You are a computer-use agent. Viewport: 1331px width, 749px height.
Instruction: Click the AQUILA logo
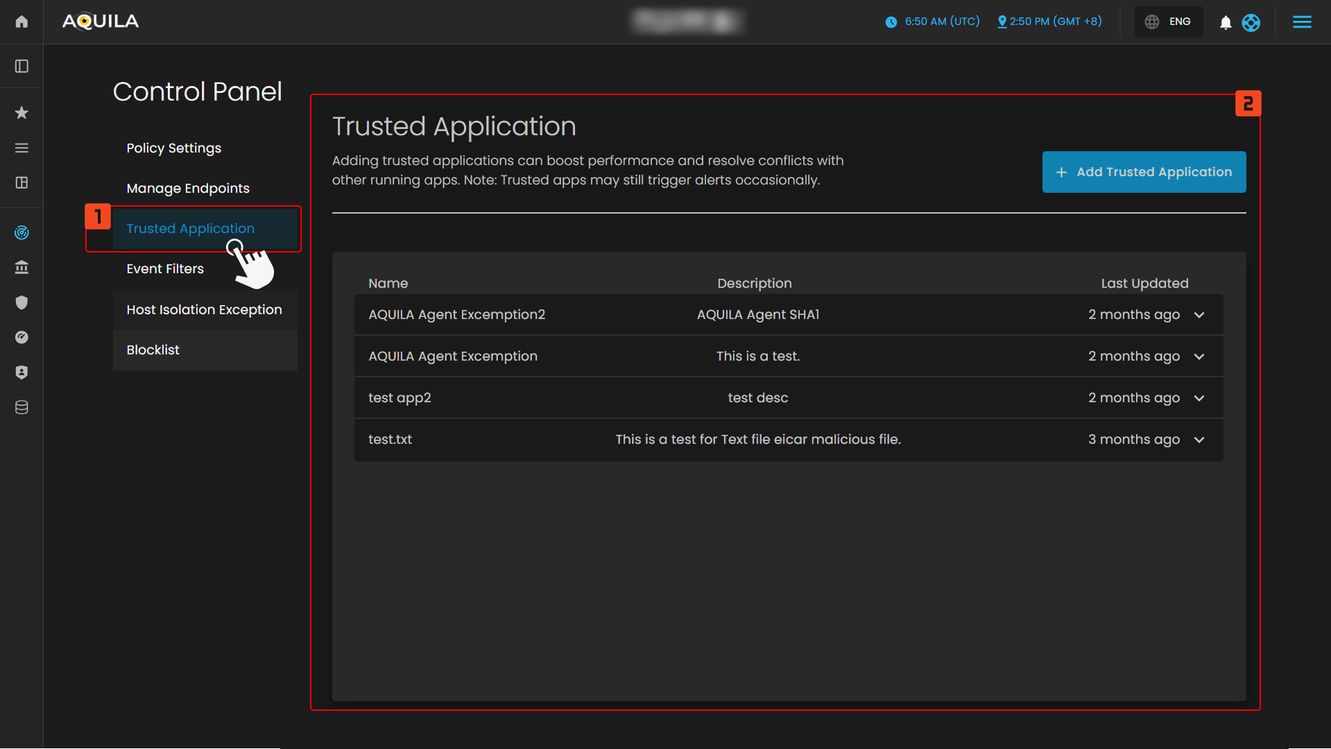tap(101, 21)
